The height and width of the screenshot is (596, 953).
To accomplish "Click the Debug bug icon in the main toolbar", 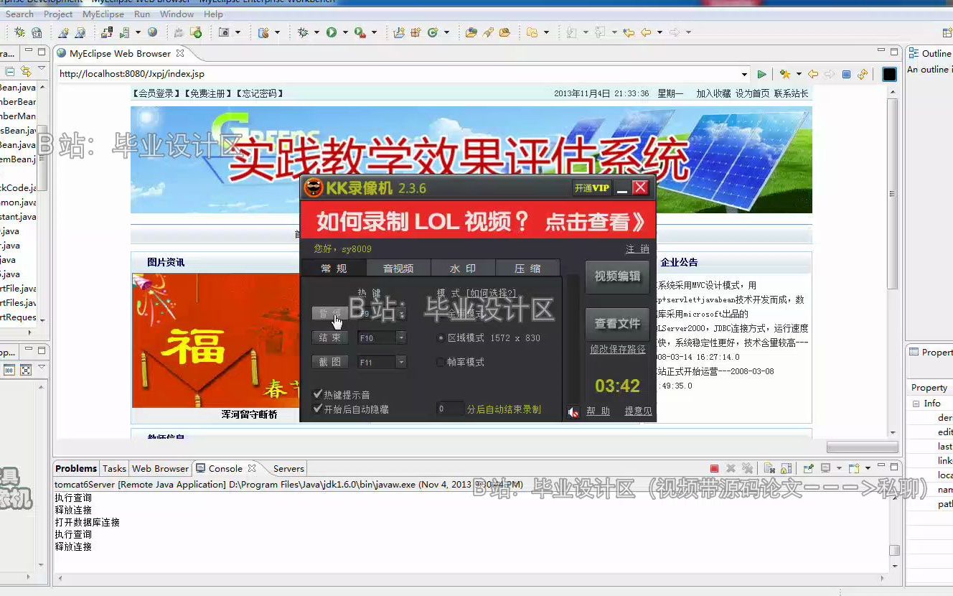I will tap(303, 32).
